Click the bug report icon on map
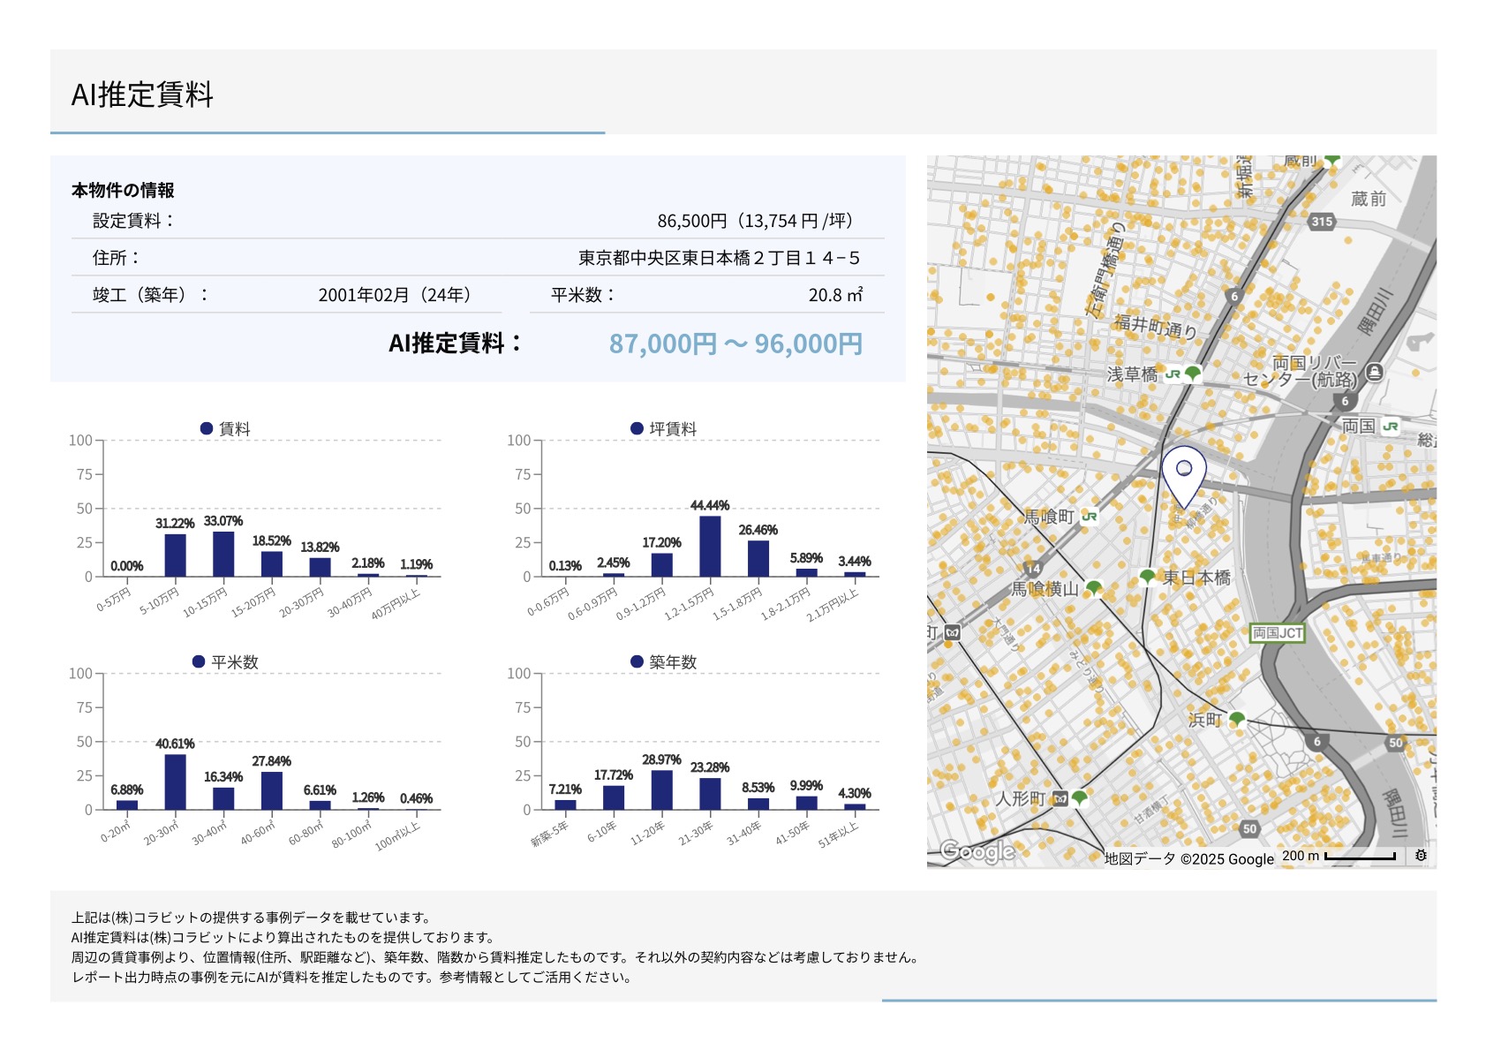The height and width of the screenshot is (1050, 1486). click(x=1420, y=856)
